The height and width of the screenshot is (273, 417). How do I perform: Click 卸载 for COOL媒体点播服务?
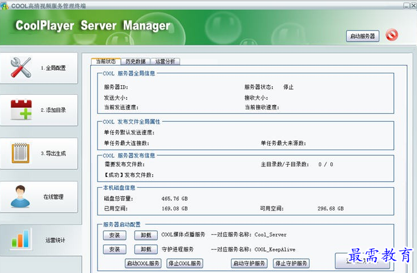coord(146,235)
